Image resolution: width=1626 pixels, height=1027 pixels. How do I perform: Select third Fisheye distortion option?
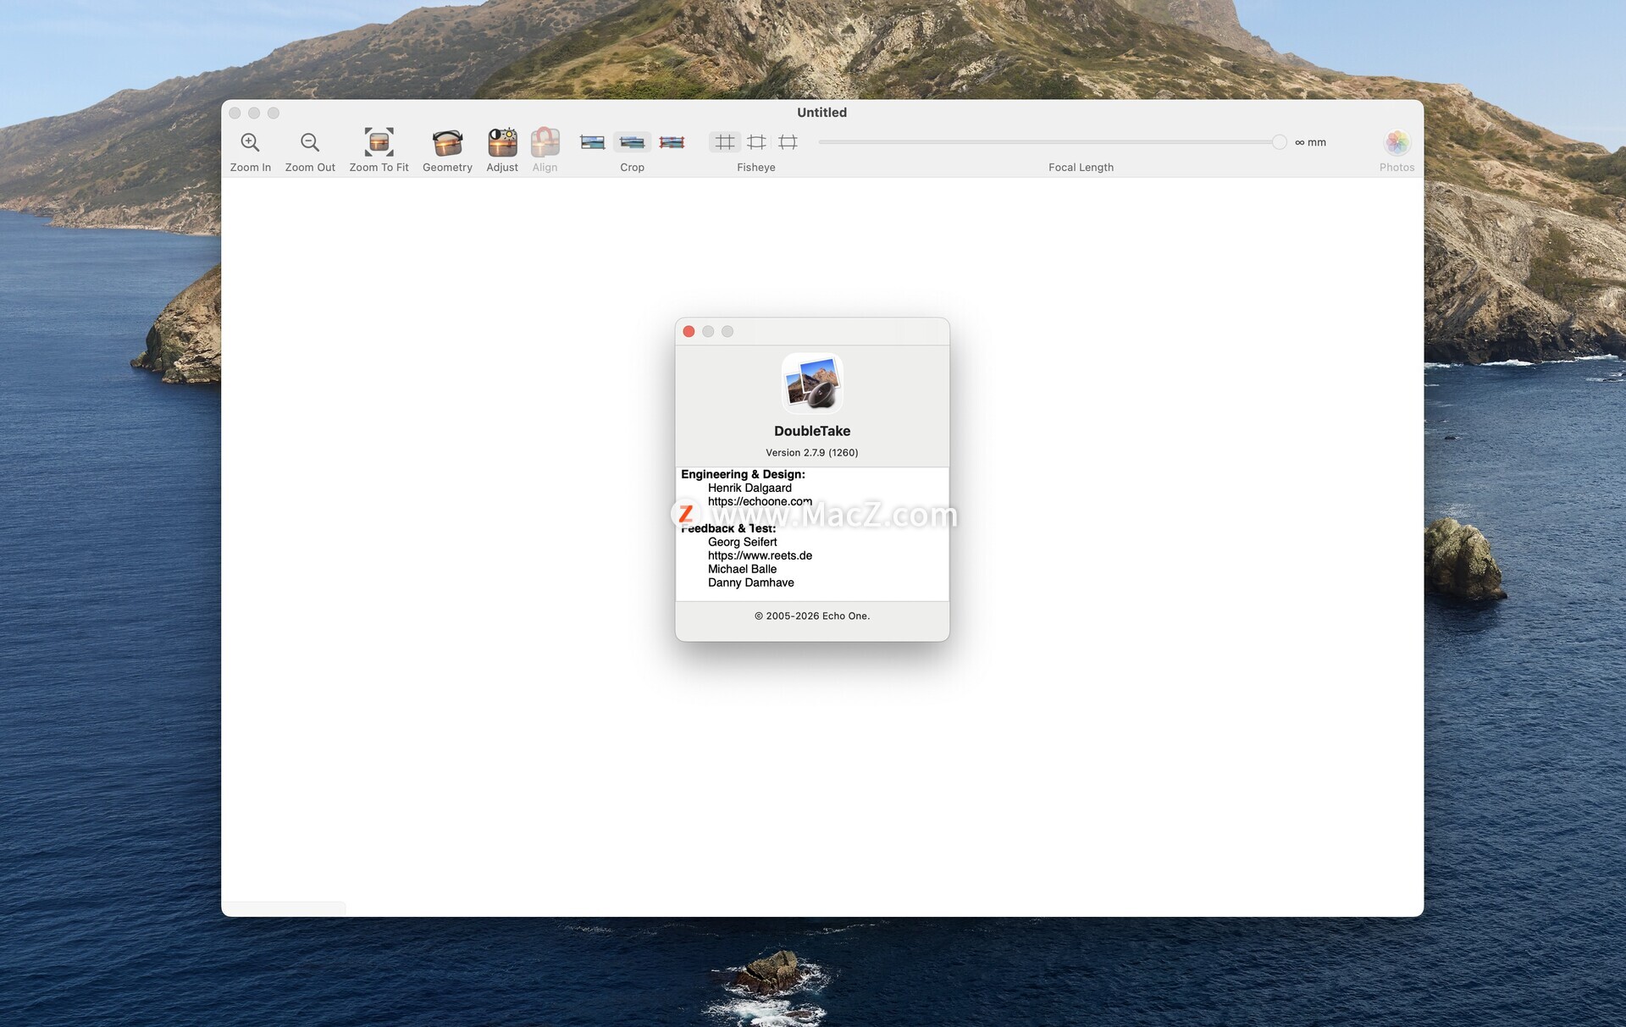pos(788,142)
